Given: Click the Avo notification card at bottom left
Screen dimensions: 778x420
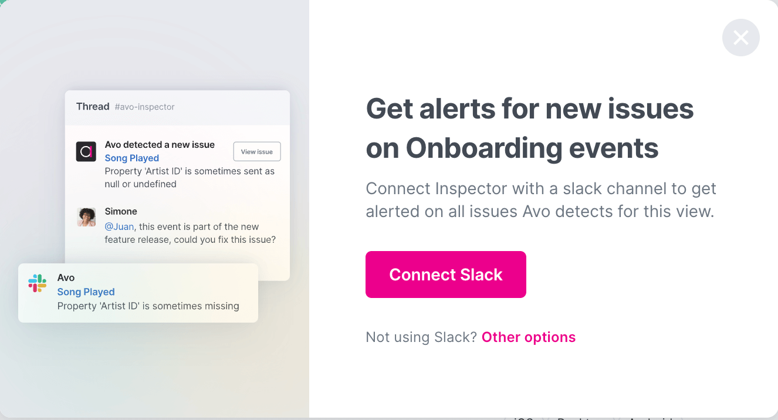Looking at the screenshot, I should 138,293.
